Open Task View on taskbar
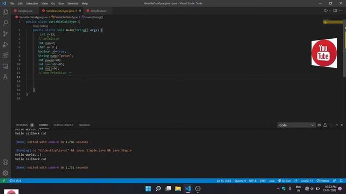The image size is (346, 194). (x=168, y=189)
